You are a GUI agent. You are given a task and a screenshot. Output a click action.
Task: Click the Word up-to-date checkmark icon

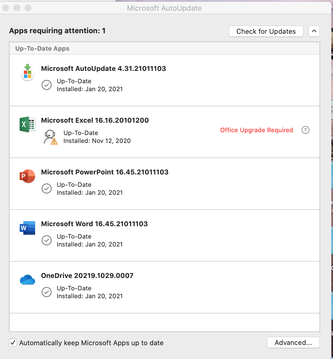(x=47, y=240)
